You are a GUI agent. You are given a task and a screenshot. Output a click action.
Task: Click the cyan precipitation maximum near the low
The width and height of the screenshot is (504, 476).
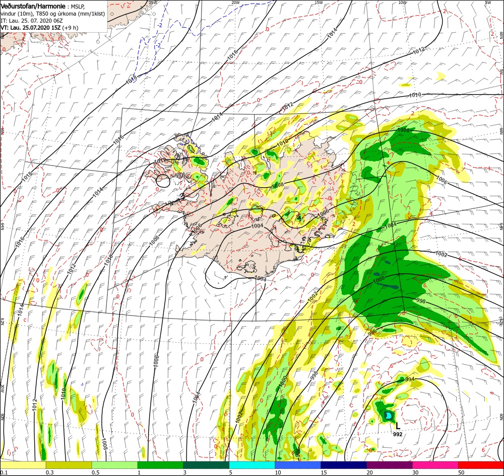tap(389, 416)
